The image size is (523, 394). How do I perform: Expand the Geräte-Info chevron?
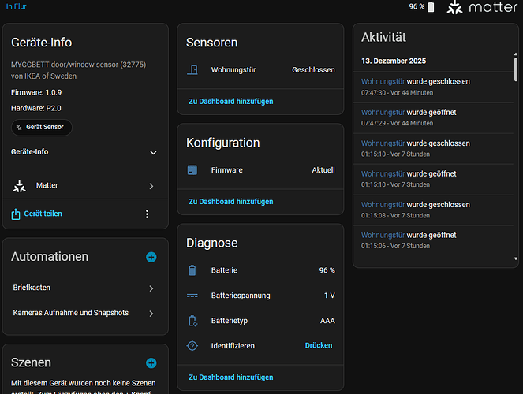pyautogui.click(x=153, y=152)
